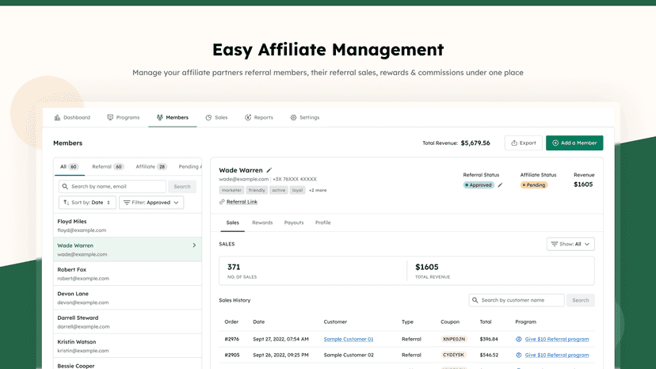The image size is (656, 369).
Task: Click the loyal tag
Action: coord(297,190)
